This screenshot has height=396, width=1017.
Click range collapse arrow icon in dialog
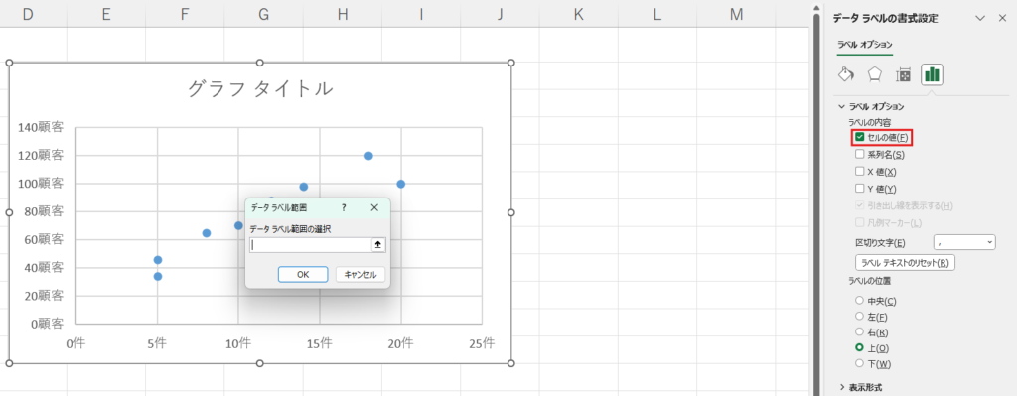pyautogui.click(x=378, y=245)
